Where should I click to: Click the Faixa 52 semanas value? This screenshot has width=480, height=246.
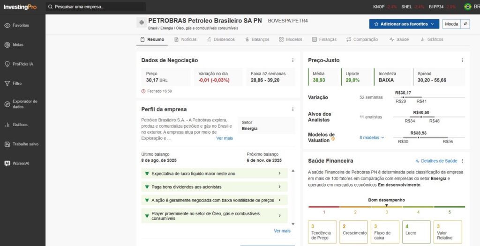[x=265, y=80]
